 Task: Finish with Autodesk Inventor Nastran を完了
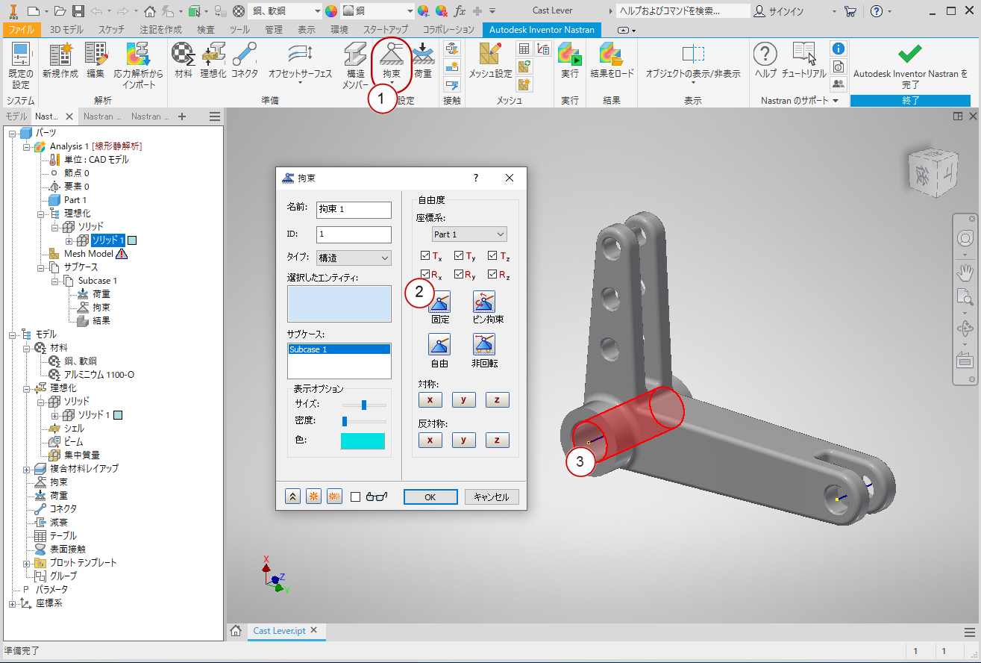click(x=910, y=66)
